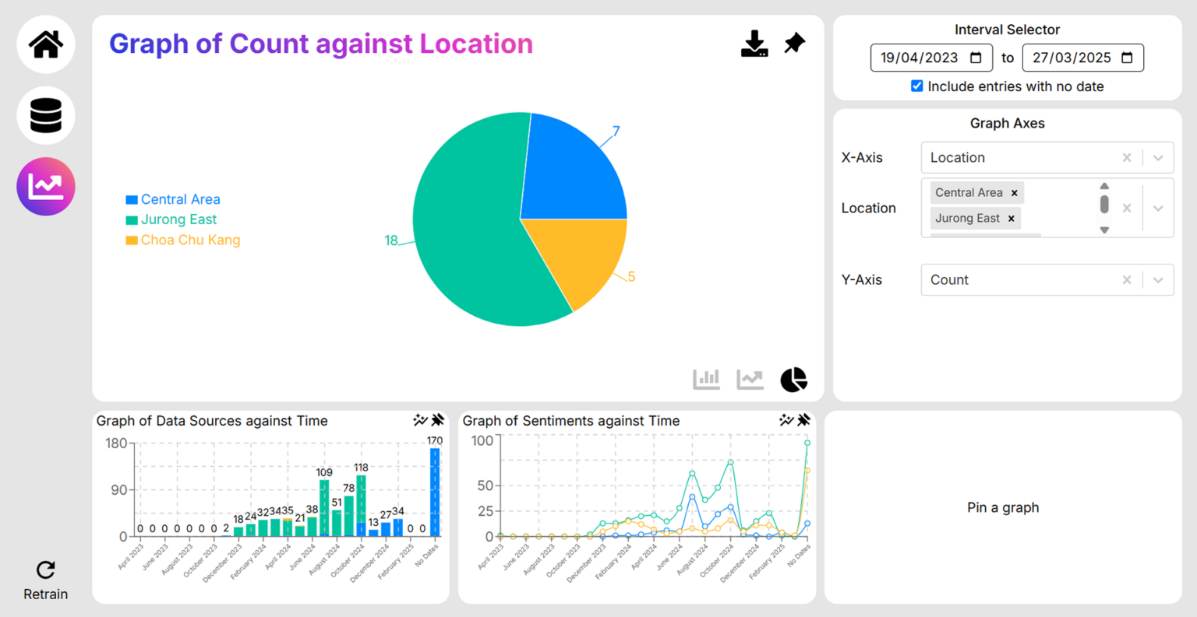Download the Count against Location graph
The height and width of the screenshot is (617, 1197).
coord(754,44)
